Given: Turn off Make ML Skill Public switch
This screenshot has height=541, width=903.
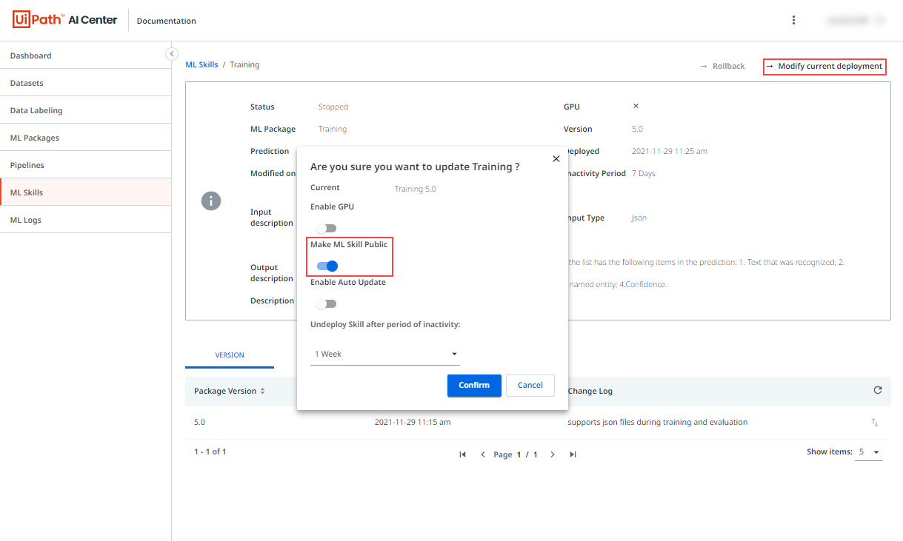Looking at the screenshot, I should pos(327,266).
